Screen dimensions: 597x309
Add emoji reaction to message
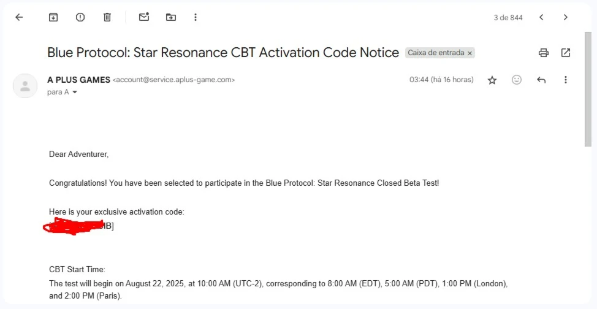(517, 80)
